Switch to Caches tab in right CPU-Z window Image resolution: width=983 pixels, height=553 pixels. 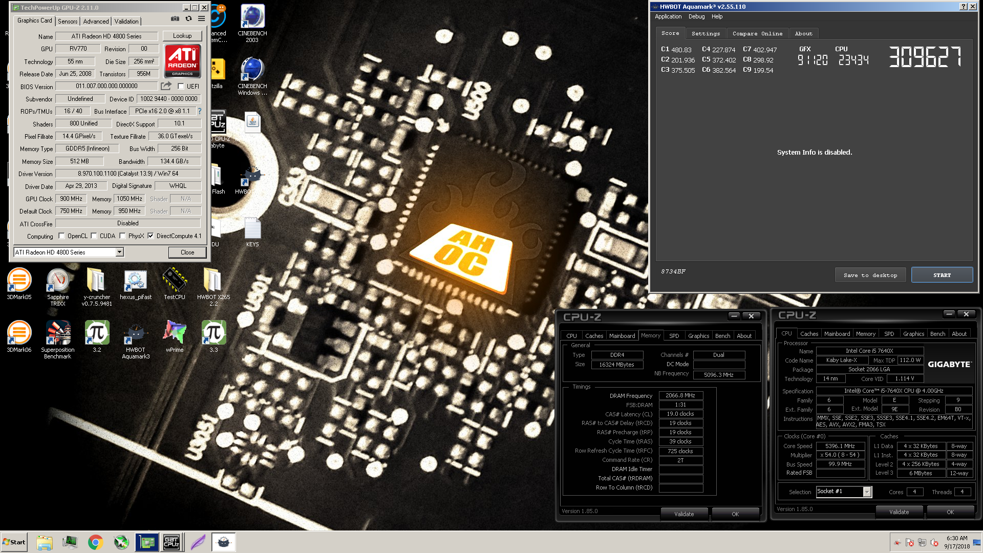coord(809,334)
